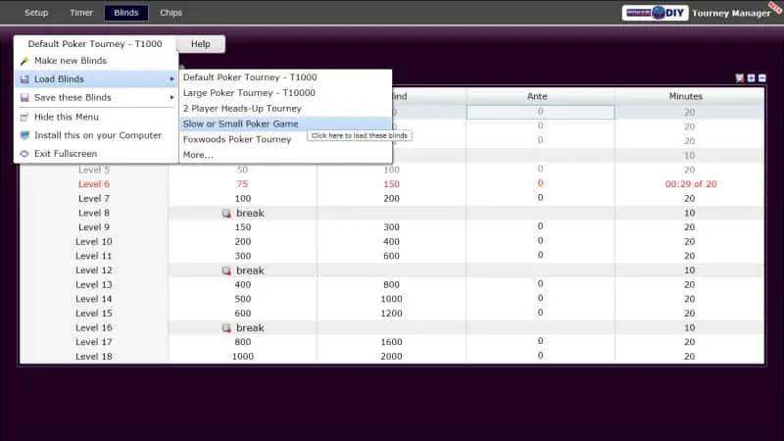Click the Level 8 break label

[250, 213]
